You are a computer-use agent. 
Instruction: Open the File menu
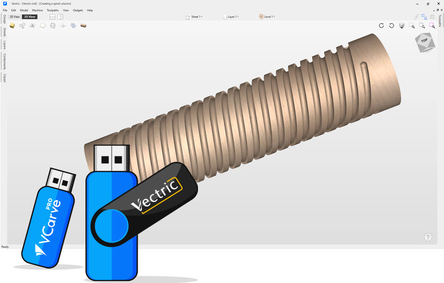tap(5, 10)
